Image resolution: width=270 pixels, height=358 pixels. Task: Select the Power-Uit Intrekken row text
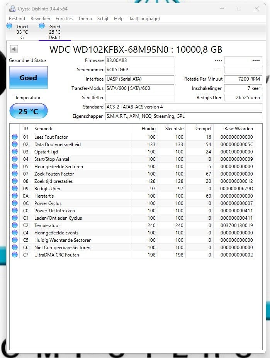point(54,211)
